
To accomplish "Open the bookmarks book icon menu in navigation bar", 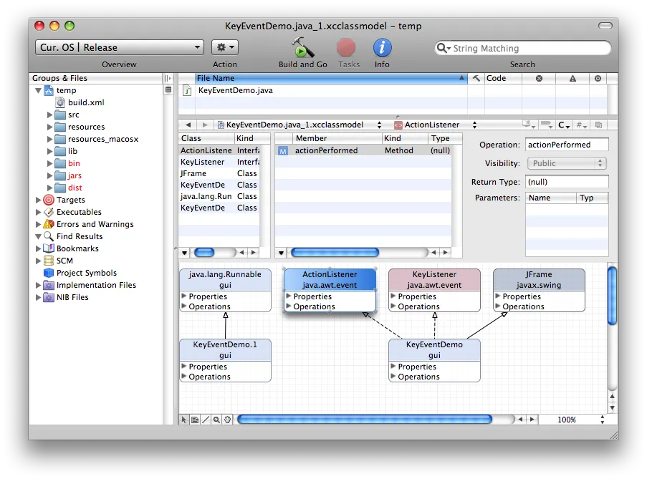I will point(529,125).
